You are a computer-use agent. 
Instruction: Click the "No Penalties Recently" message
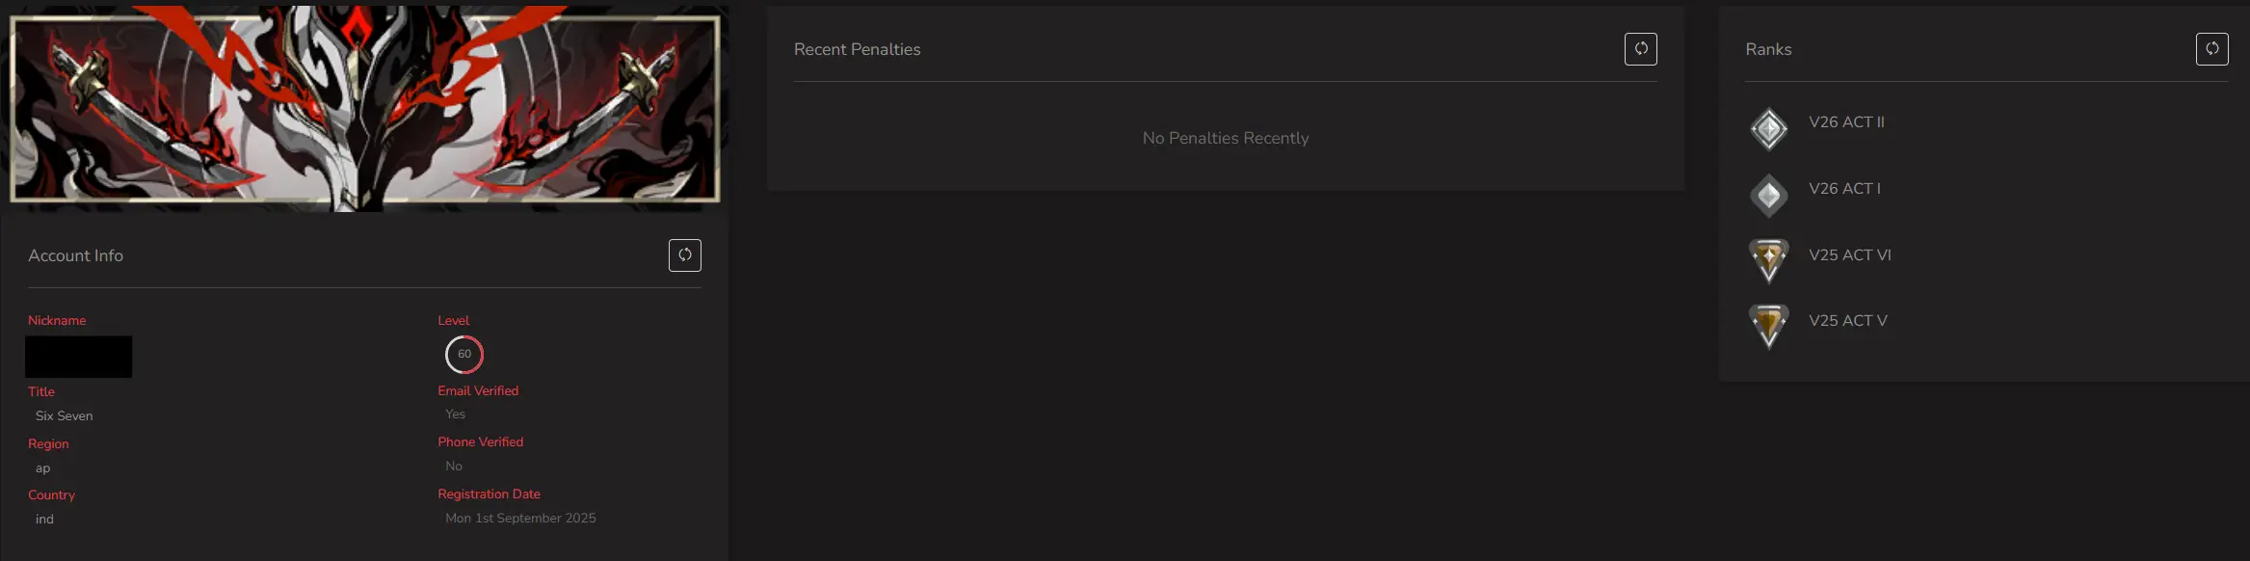click(x=1225, y=139)
